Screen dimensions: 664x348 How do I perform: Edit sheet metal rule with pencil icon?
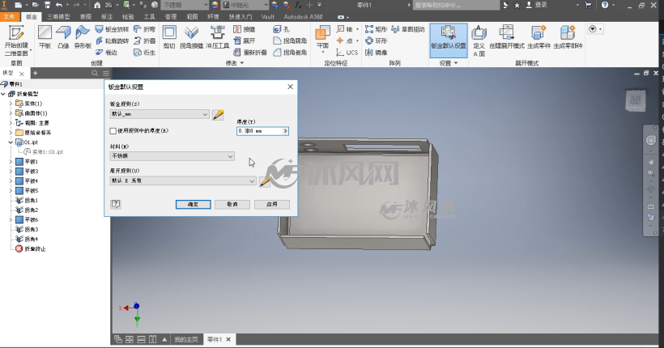tap(218, 114)
